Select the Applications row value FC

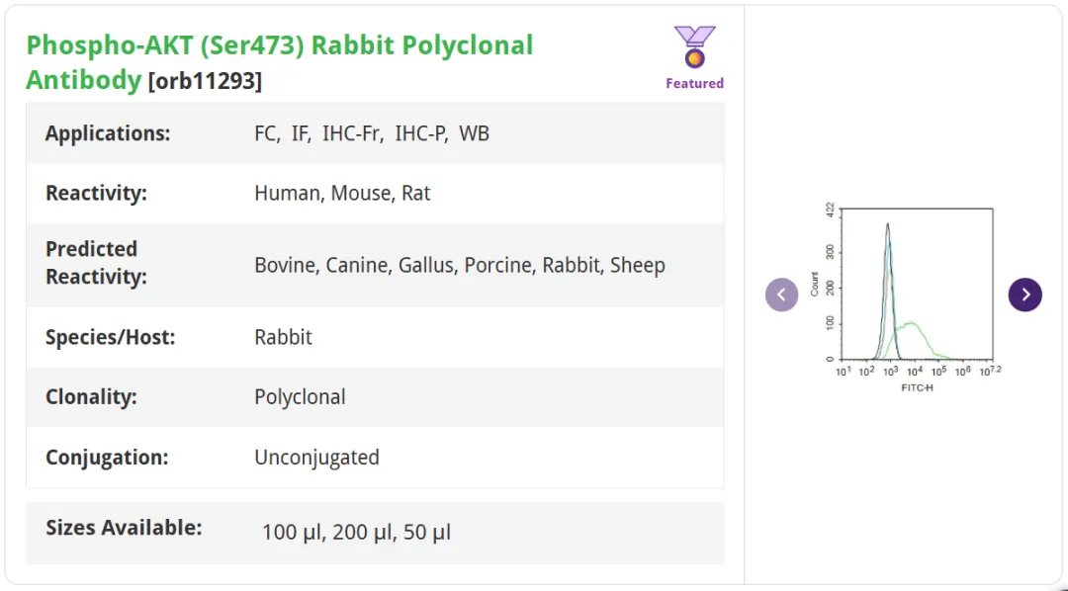[267, 133]
